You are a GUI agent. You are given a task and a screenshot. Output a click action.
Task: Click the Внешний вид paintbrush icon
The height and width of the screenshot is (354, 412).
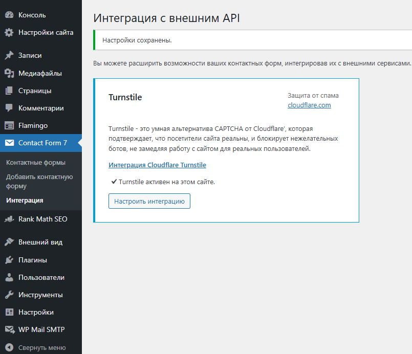click(x=9, y=242)
